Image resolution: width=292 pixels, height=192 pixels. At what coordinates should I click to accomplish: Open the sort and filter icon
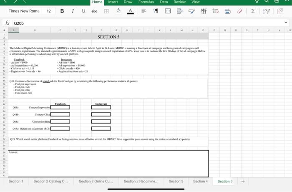pos(266,11)
